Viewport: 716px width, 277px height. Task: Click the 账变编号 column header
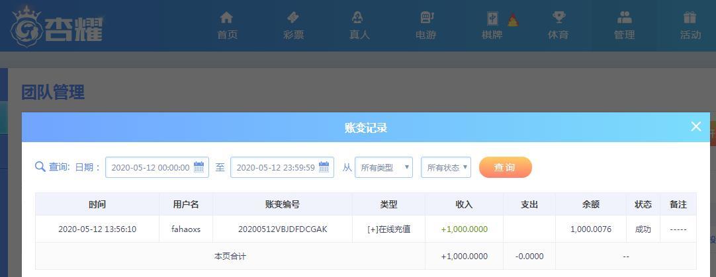(282, 204)
